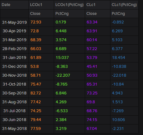This screenshot has width=143, height=135.
Task: Click the 30-Sep-2018 date cell
Action: (x=15, y=93)
